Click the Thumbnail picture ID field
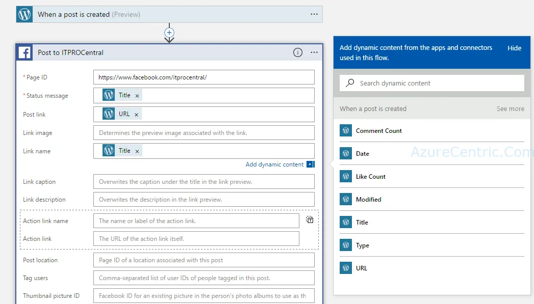 (204, 296)
